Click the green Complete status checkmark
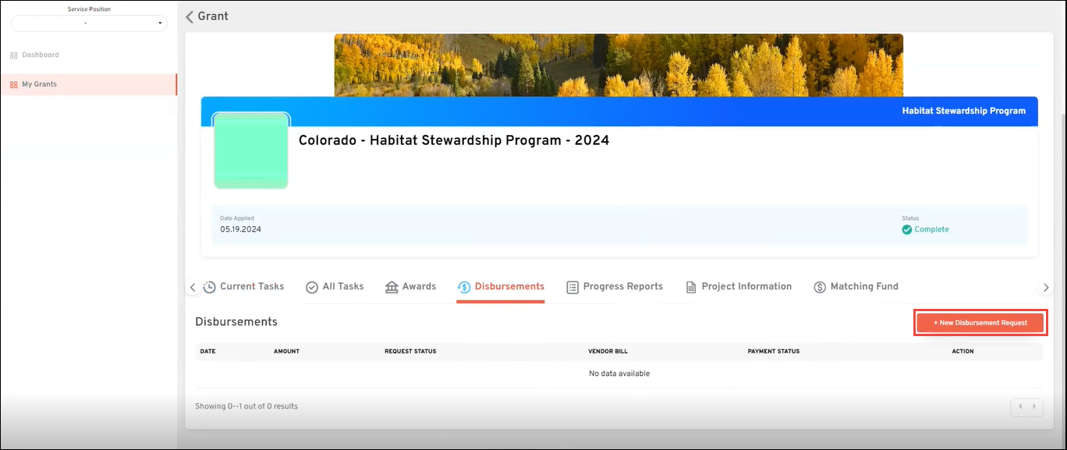This screenshot has height=450, width=1067. [x=907, y=230]
